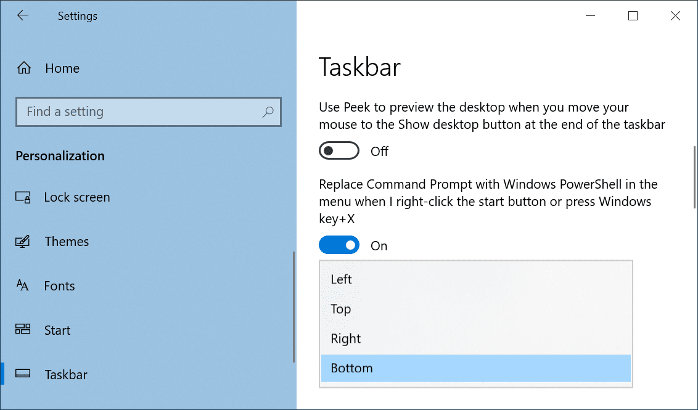This screenshot has width=698, height=410.
Task: Click the Home icon in sidebar
Action: point(24,68)
